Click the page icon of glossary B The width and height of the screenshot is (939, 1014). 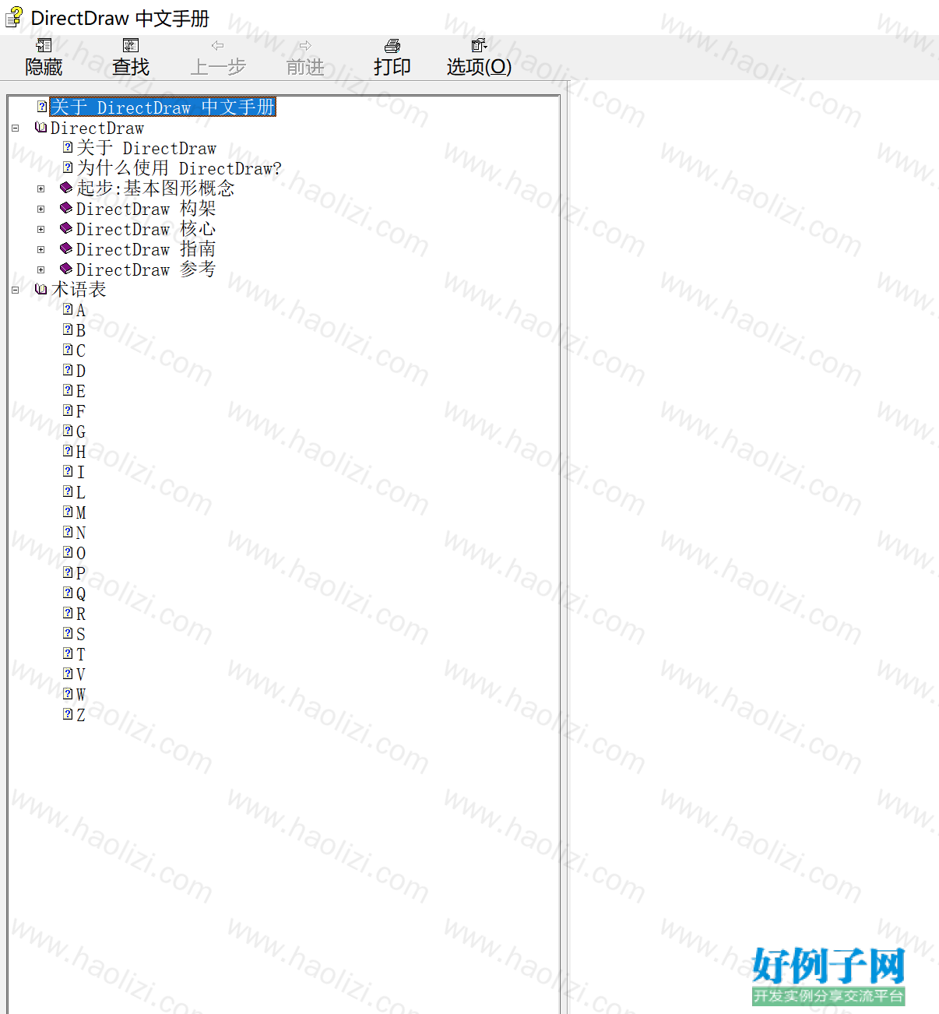point(68,329)
